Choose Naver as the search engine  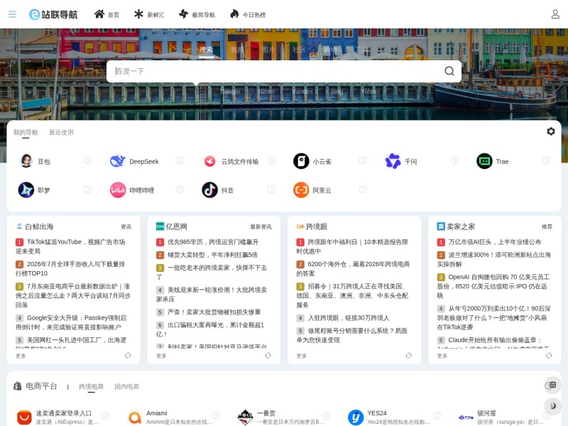[x=266, y=92]
